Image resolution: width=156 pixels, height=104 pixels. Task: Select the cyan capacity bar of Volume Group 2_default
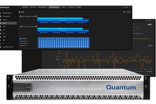60,29
